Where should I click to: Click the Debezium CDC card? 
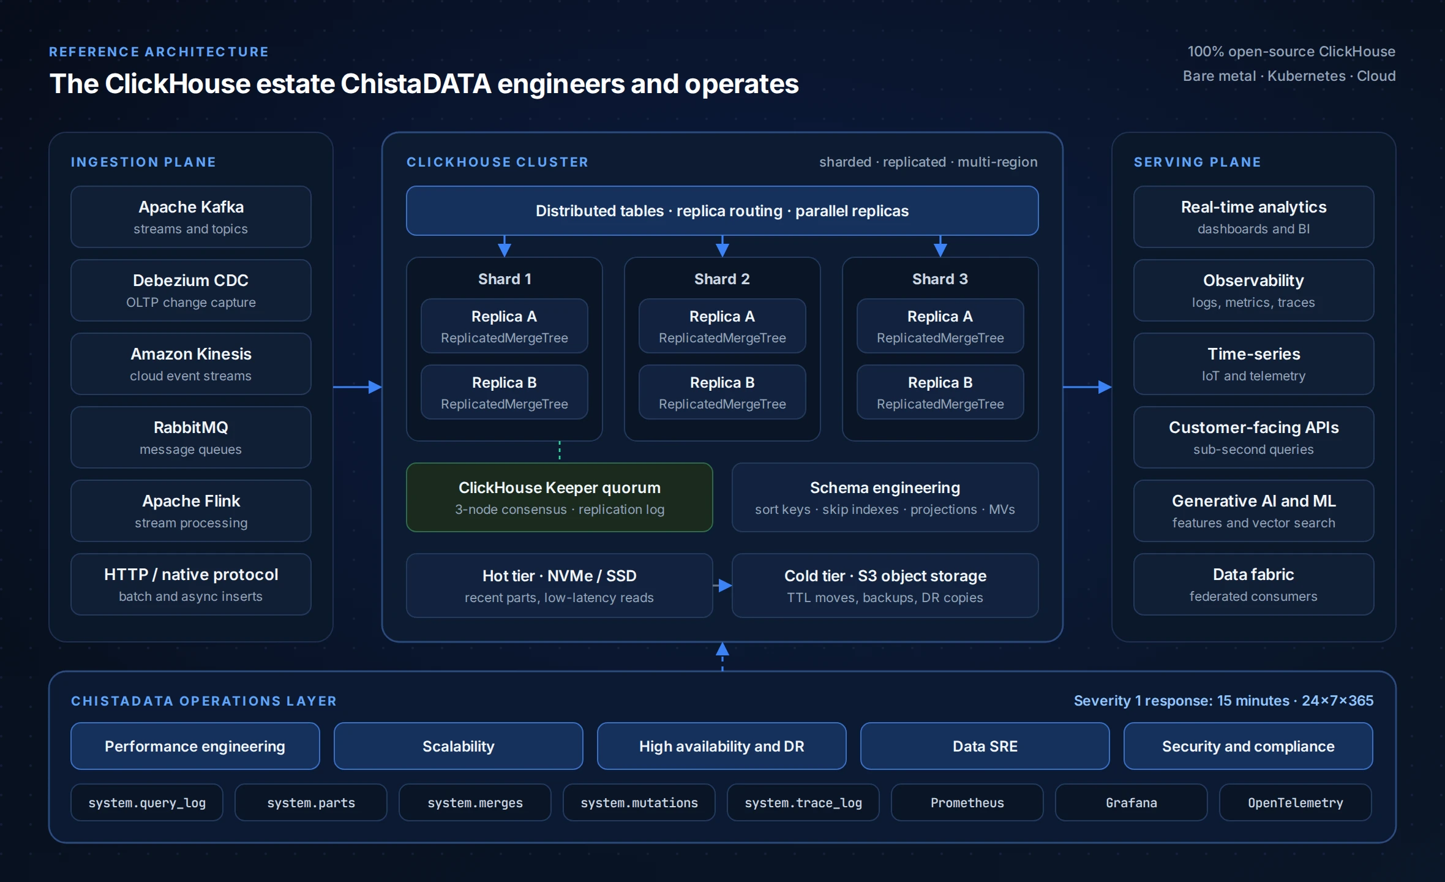click(191, 290)
